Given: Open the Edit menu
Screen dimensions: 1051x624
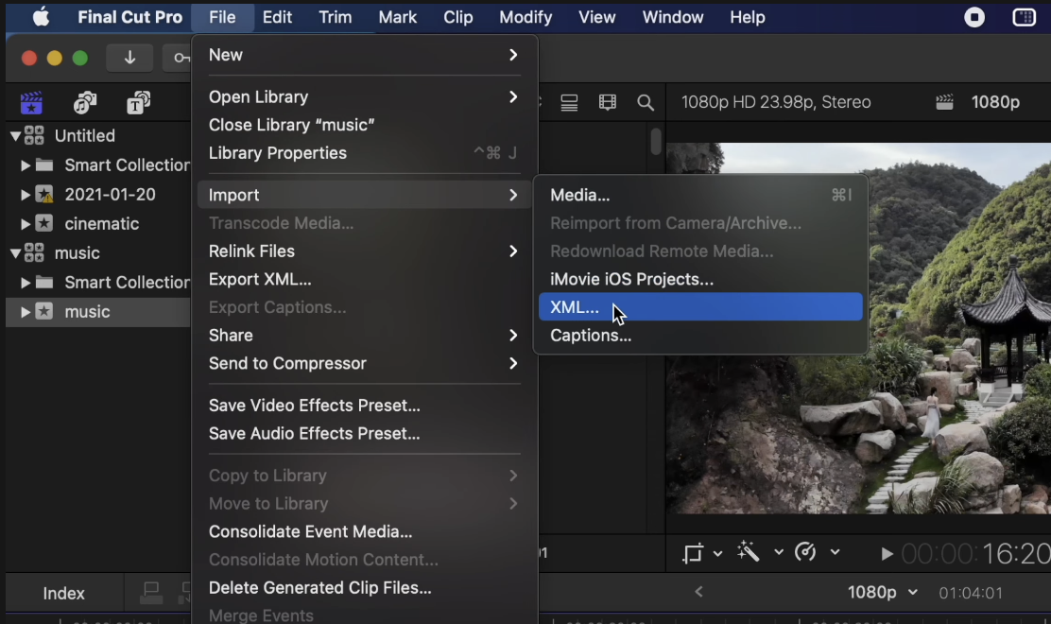Looking at the screenshot, I should click(x=277, y=17).
